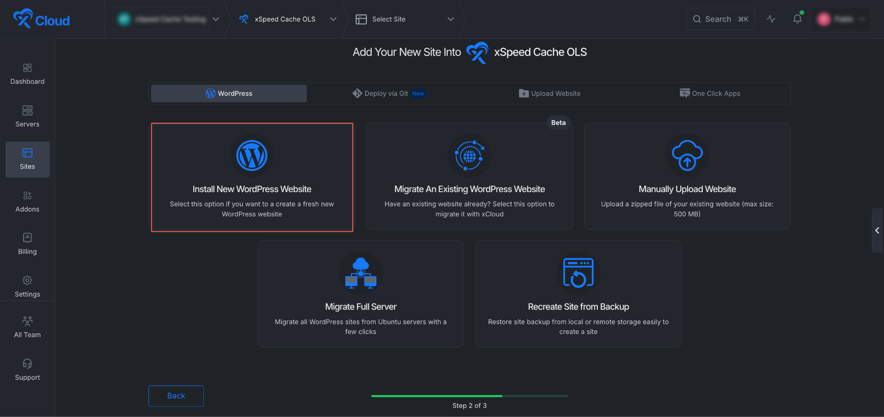Expand the team selector chevron
The width and height of the screenshot is (884, 417).
pos(216,19)
